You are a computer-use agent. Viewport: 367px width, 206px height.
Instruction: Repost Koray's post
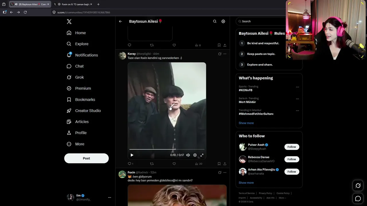click(152, 164)
